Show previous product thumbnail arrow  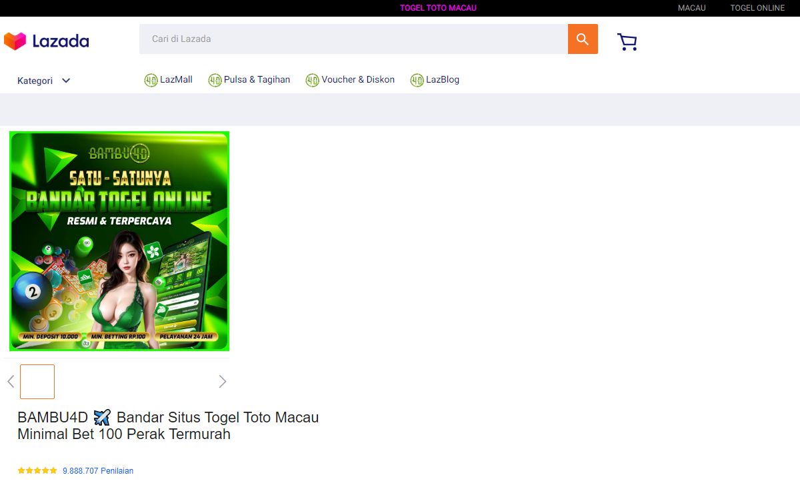click(11, 382)
